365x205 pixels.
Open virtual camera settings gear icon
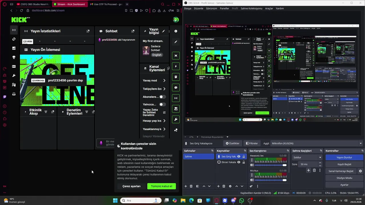pyautogui.click(x=360, y=171)
